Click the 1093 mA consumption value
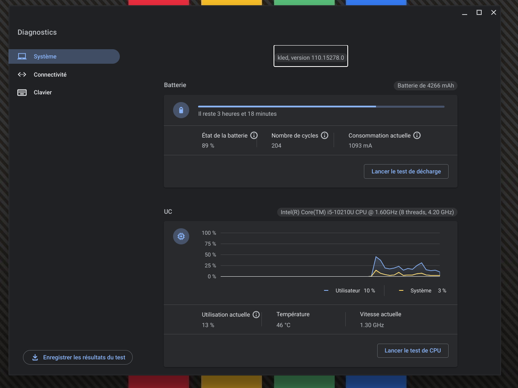Viewport: 518px width, 388px height. click(360, 146)
